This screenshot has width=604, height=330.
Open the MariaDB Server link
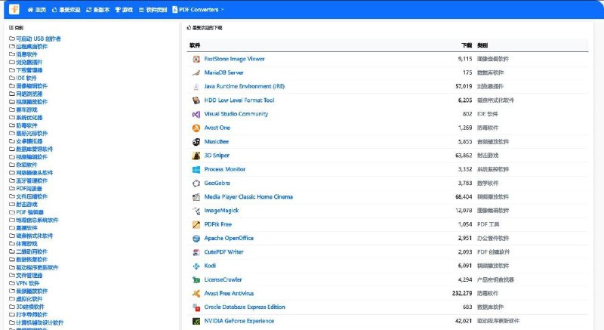(x=223, y=72)
